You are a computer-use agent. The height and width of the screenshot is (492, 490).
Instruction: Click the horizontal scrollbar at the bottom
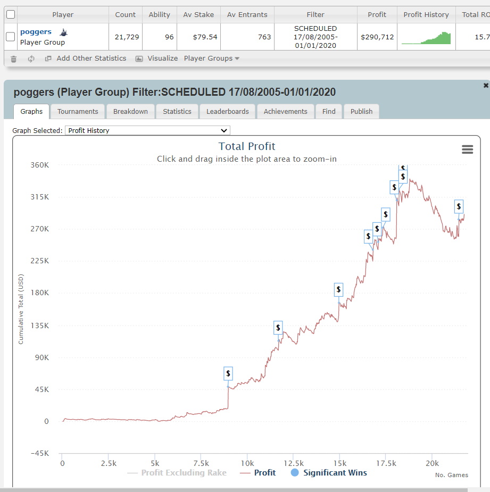(234, 490)
